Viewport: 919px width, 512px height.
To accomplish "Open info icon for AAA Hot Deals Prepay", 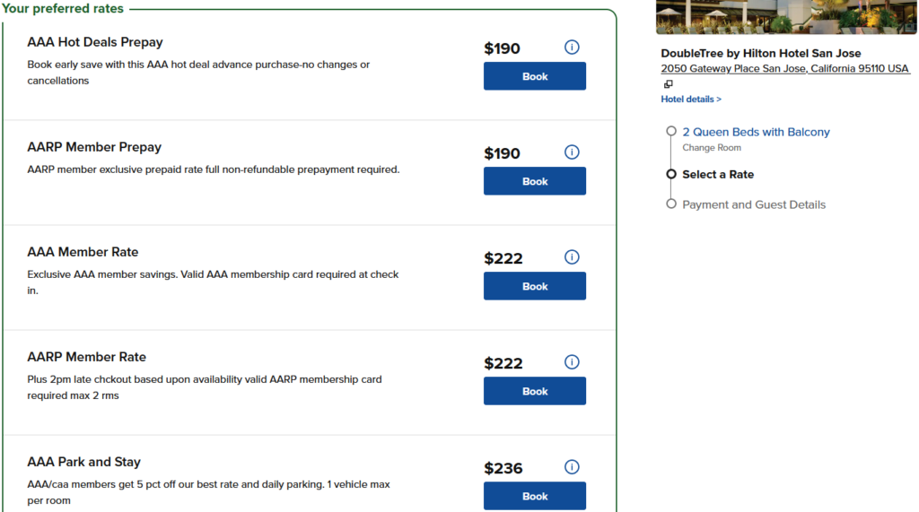I will coord(572,48).
